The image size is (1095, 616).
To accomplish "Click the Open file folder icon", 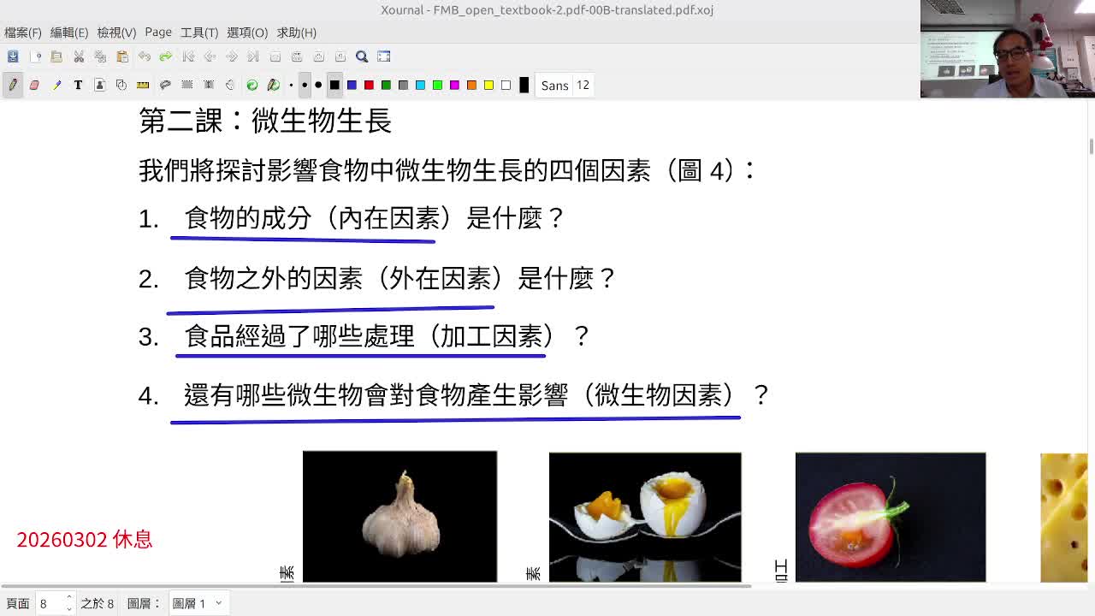I will coord(56,56).
